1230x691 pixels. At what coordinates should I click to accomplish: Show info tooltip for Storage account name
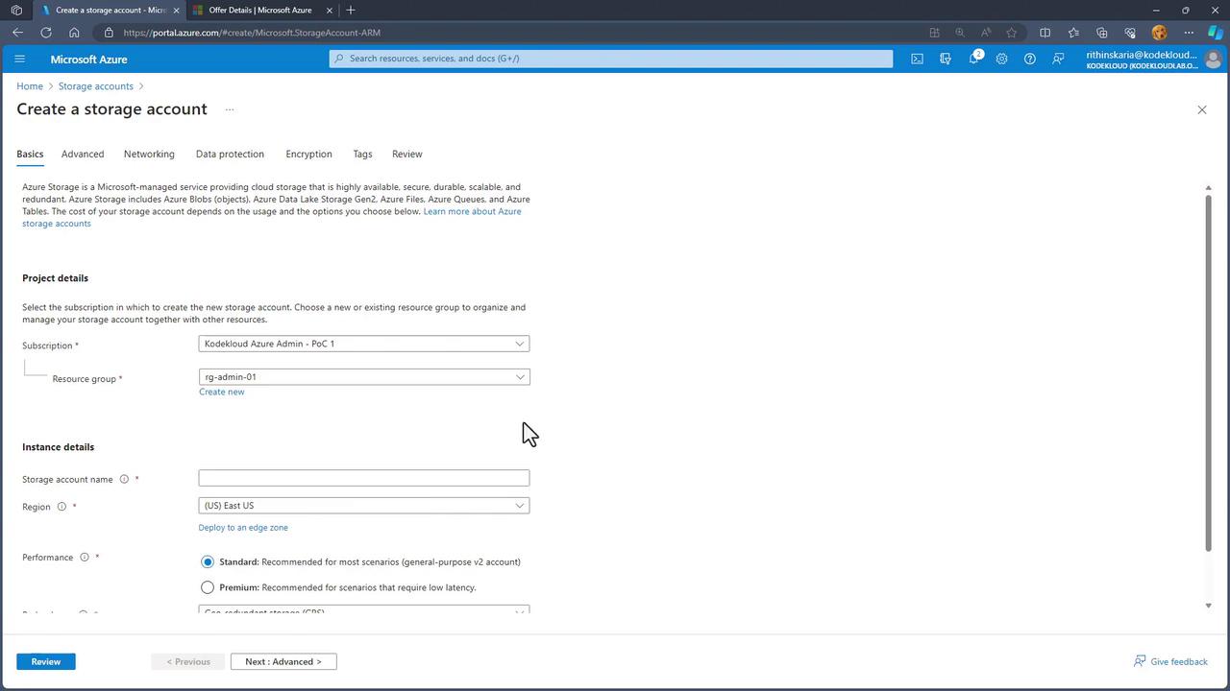tap(124, 479)
